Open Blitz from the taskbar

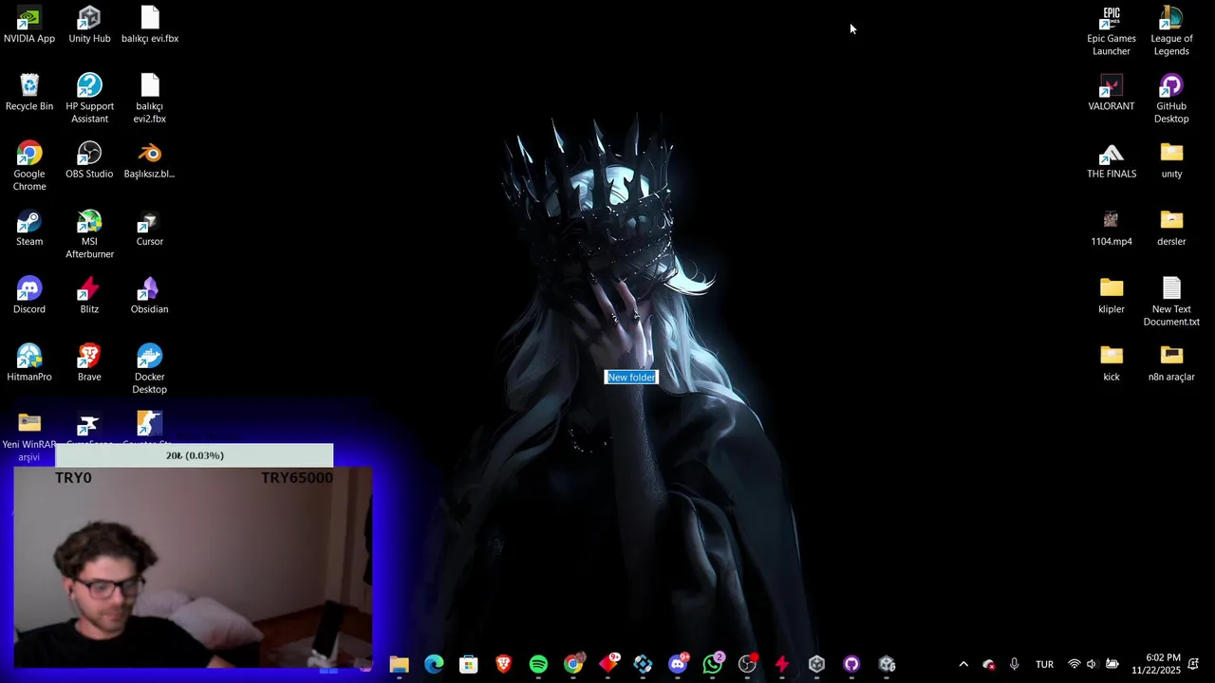click(782, 664)
